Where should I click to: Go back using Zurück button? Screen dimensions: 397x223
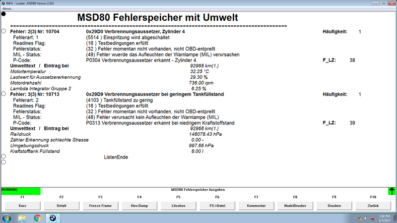click(373, 205)
